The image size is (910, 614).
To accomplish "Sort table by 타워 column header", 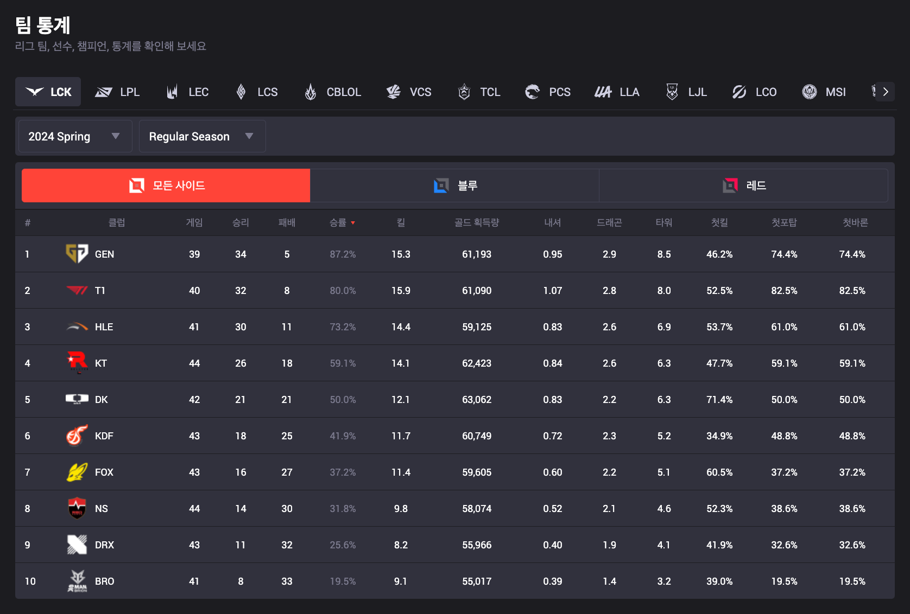I will pos(664,222).
